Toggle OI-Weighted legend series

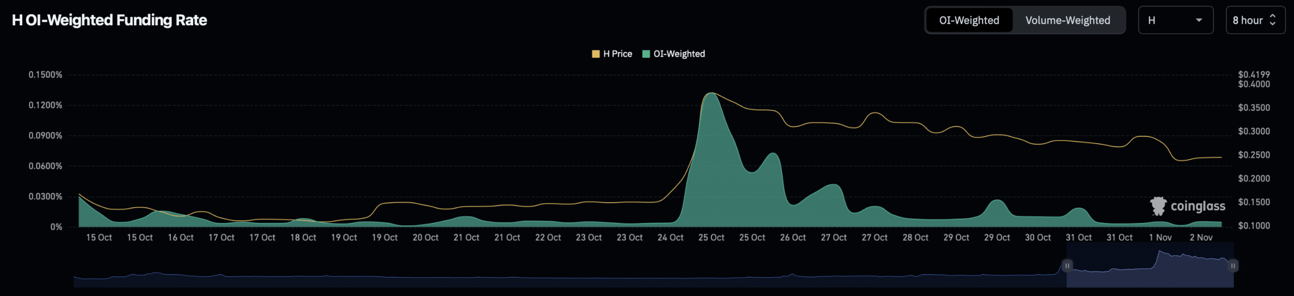click(x=674, y=54)
